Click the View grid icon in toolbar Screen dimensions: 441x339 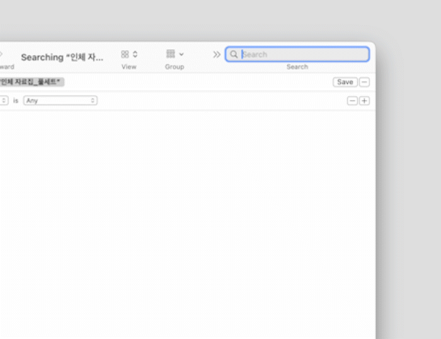pos(125,55)
